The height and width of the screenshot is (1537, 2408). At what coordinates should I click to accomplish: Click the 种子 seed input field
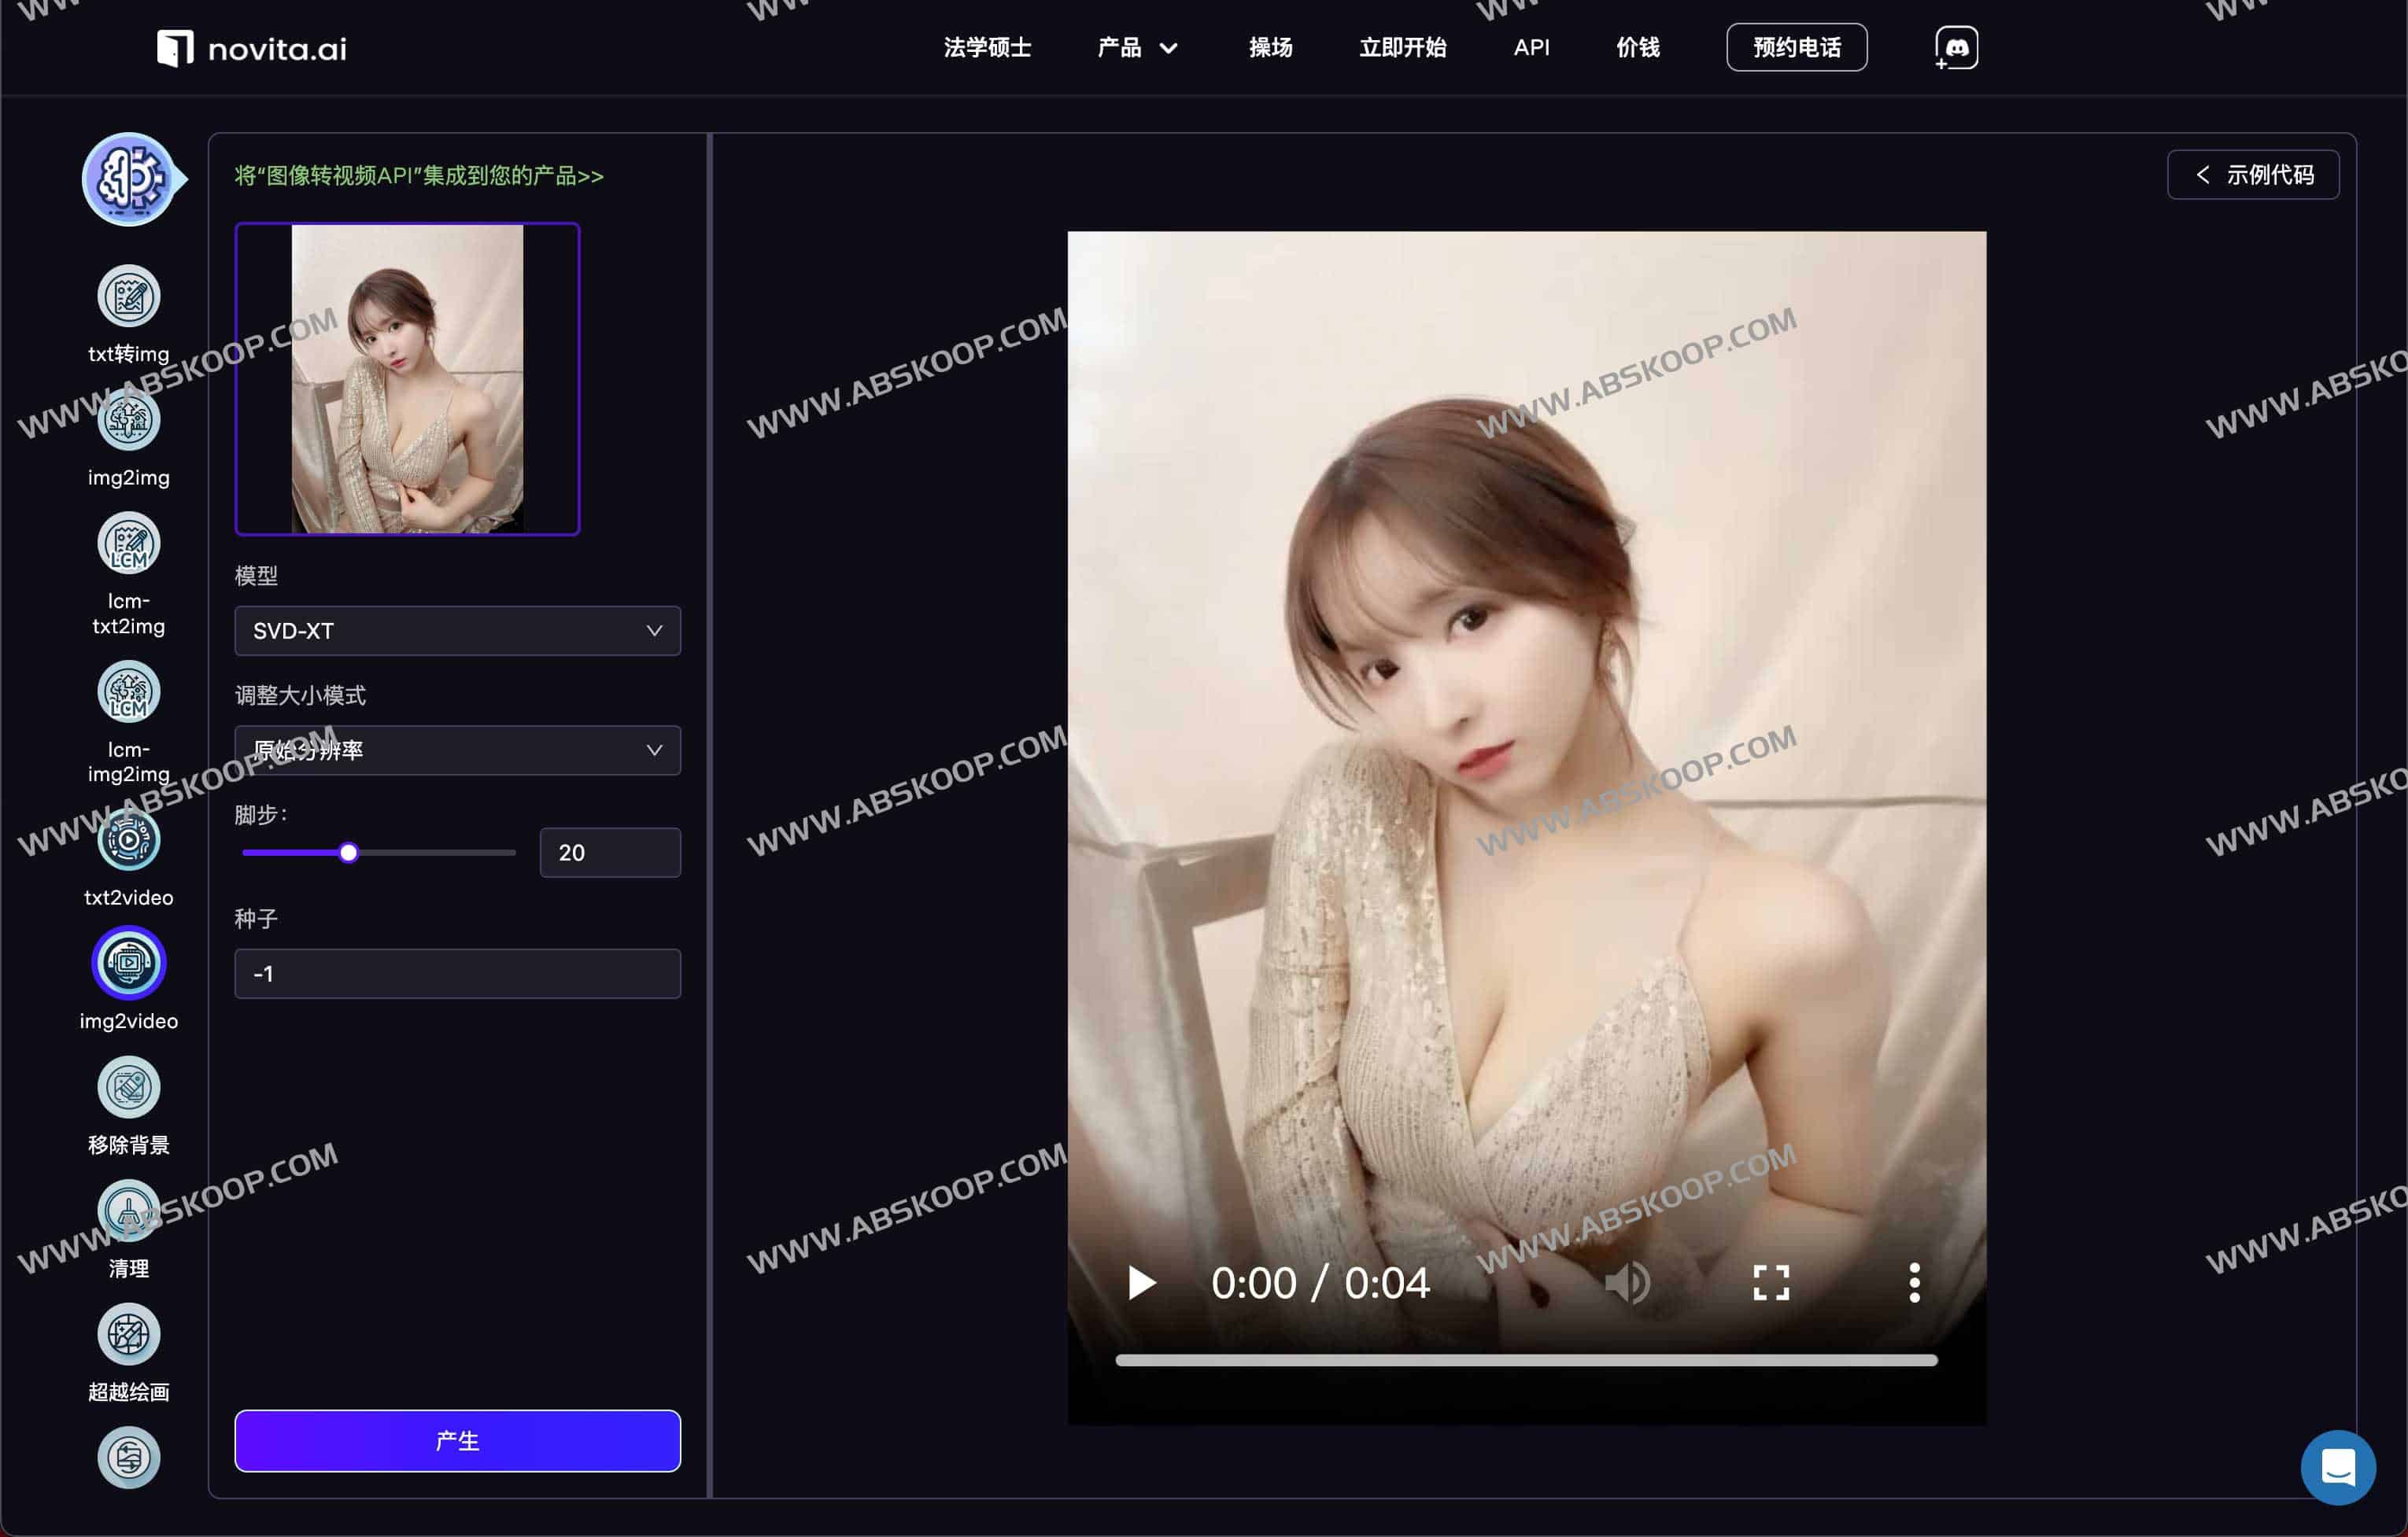[457, 972]
